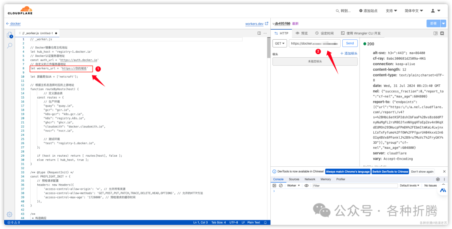Click Switch DevTools to Chinese button
Viewport: 452px width, 229px height.
[x=390, y=171]
